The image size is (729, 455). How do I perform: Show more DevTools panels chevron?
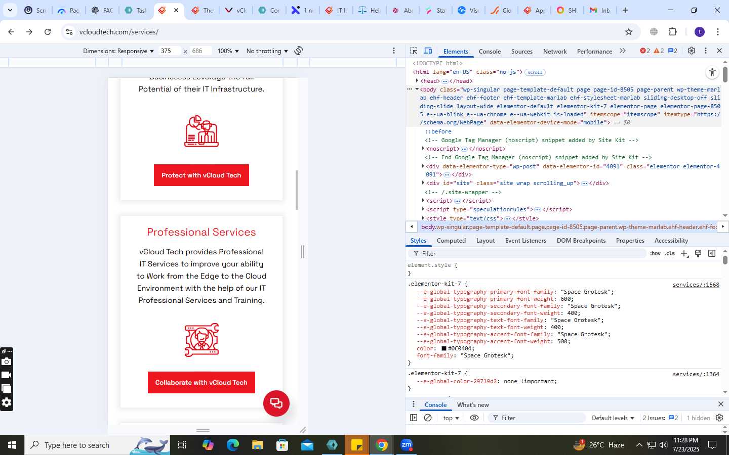click(x=623, y=51)
